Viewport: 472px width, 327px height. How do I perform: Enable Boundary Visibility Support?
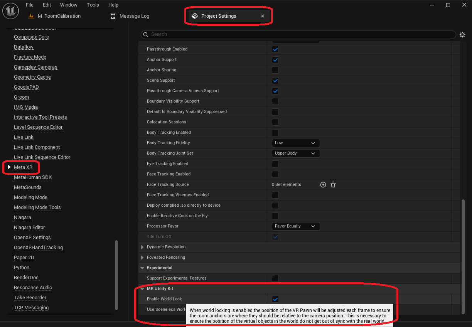pos(275,101)
